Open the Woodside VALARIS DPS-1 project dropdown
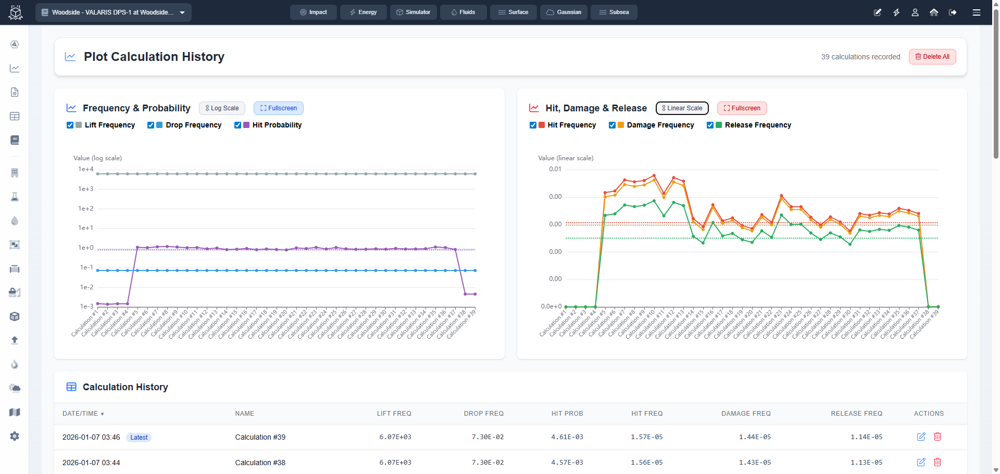1000x474 pixels. tap(114, 12)
